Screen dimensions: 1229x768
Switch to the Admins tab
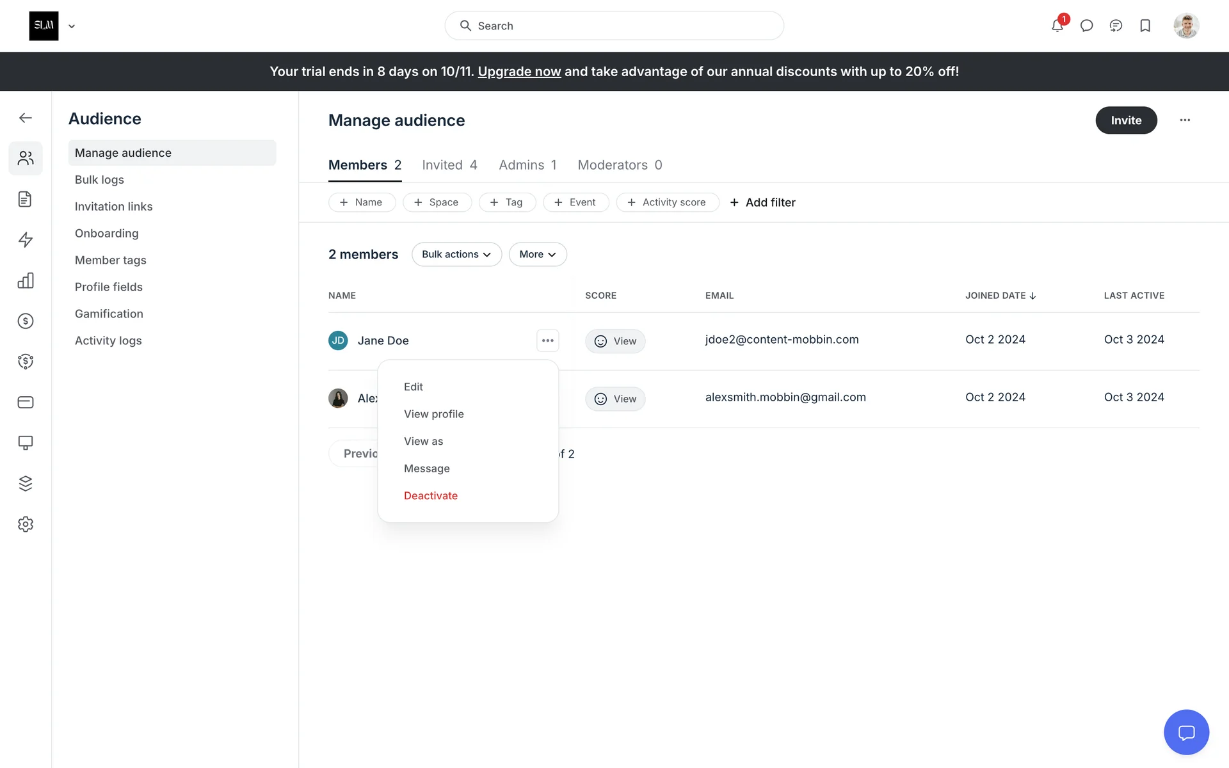click(x=527, y=165)
